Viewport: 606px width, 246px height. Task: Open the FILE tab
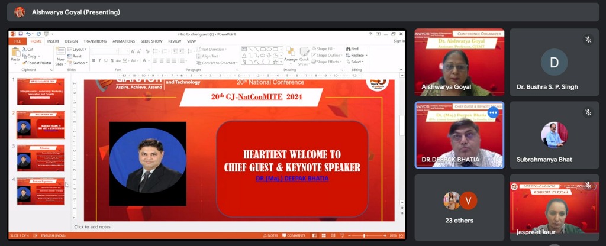[17, 41]
